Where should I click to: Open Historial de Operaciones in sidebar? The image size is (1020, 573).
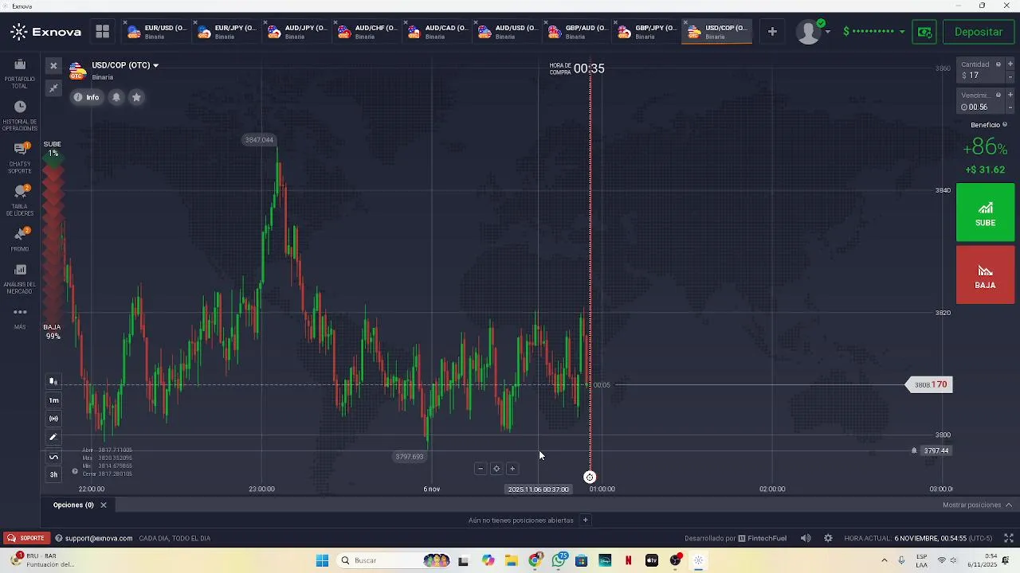[20, 115]
